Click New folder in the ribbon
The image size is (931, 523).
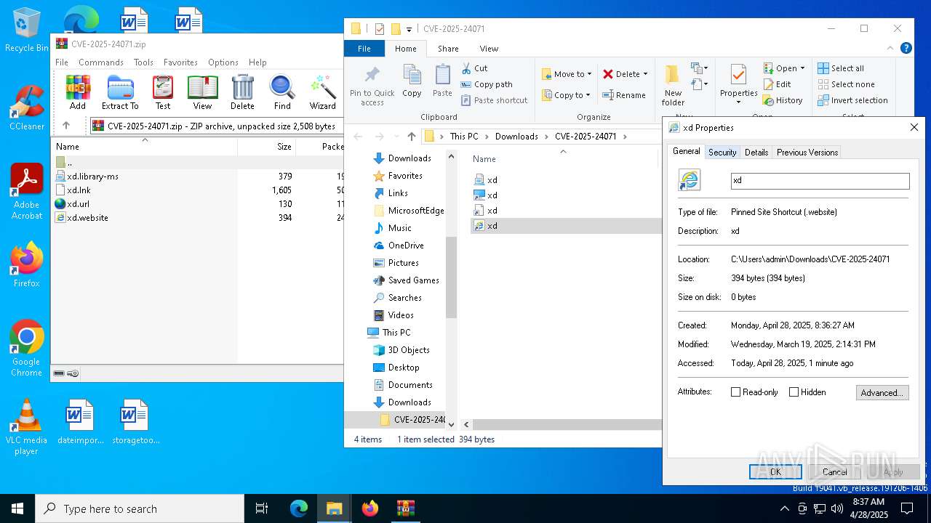(673, 86)
